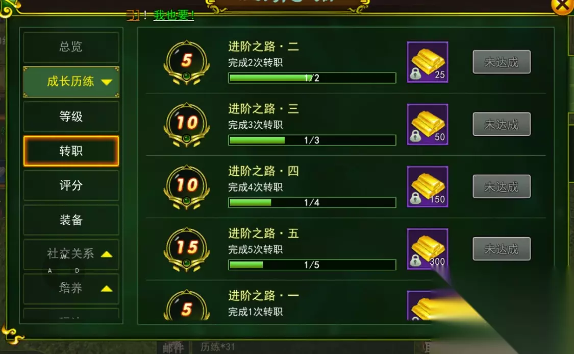574x354 pixels.
Task: Collapse the 成长历练 category
Action: [71, 82]
